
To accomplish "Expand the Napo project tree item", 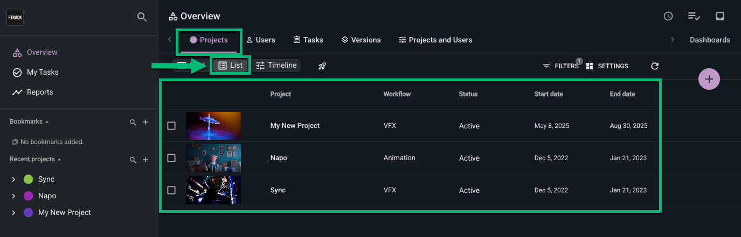I will 13,196.
